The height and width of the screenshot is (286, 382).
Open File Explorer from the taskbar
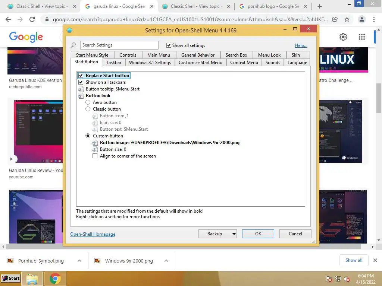(32, 279)
